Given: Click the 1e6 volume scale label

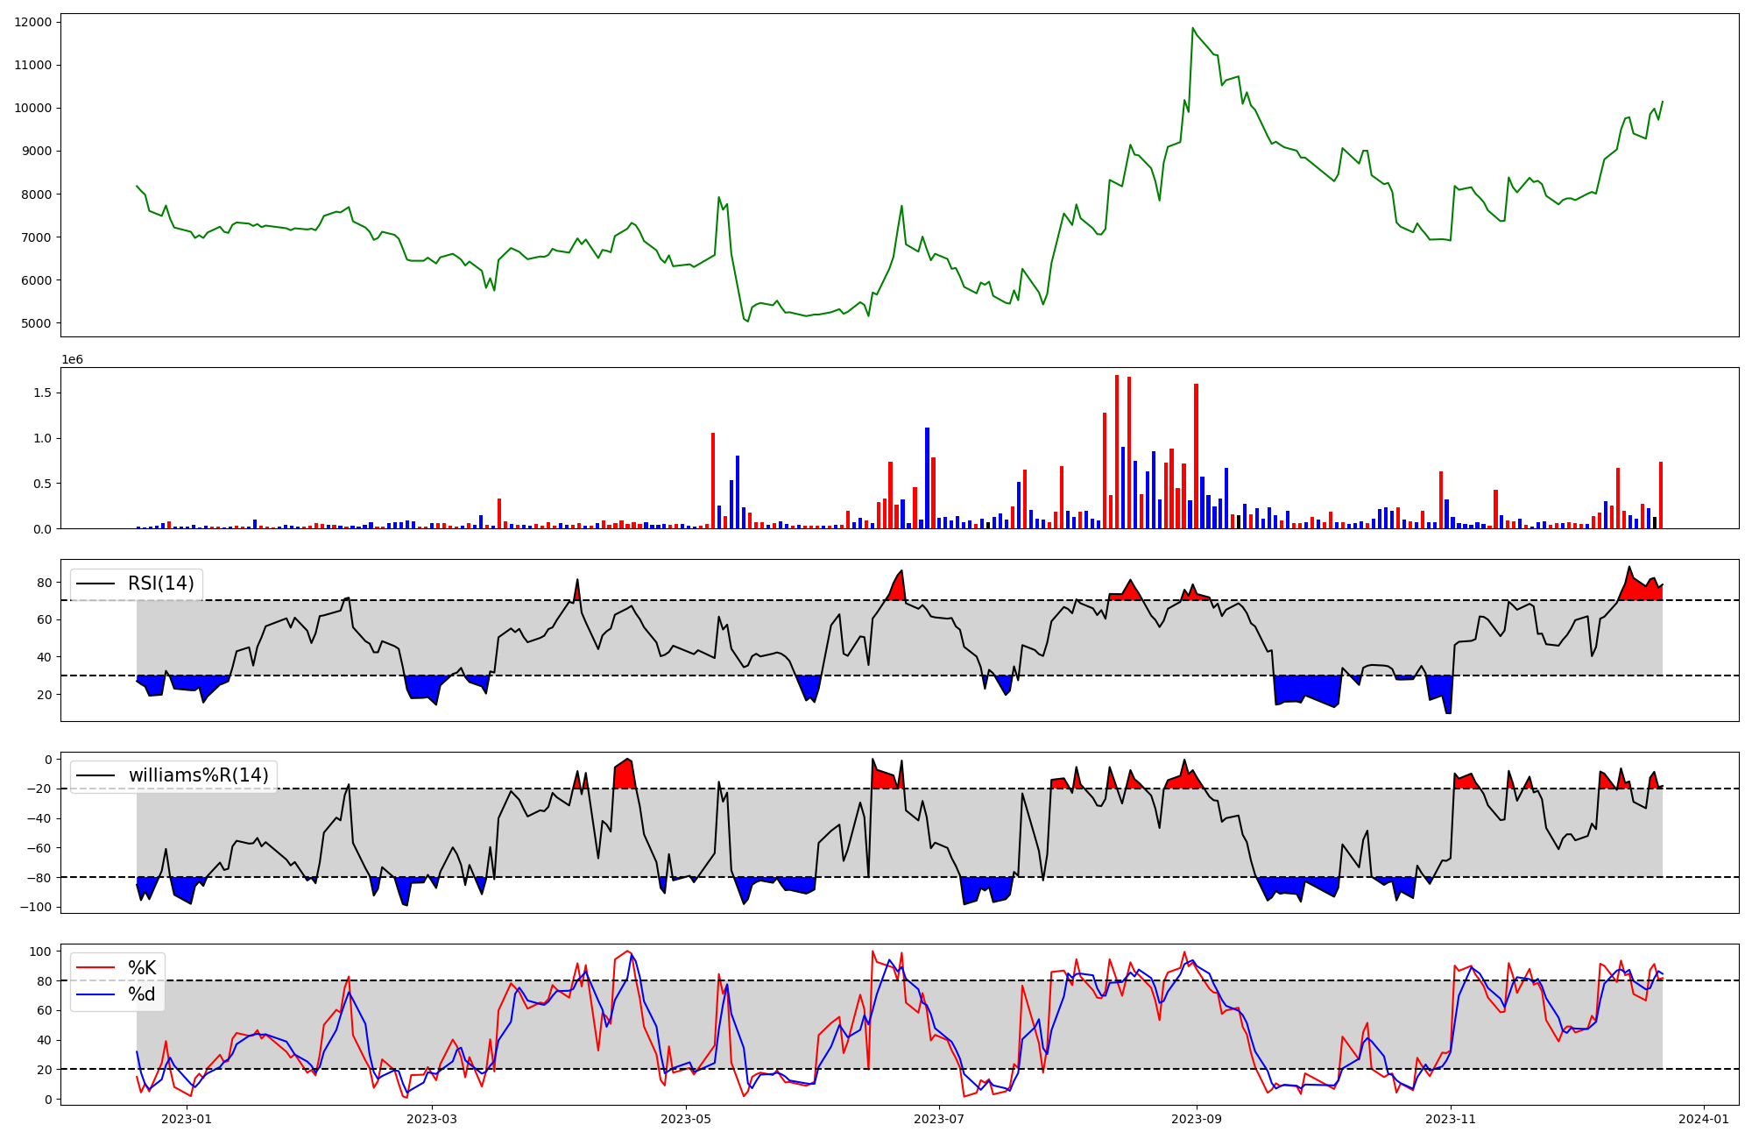Looking at the screenshot, I should coord(72,359).
